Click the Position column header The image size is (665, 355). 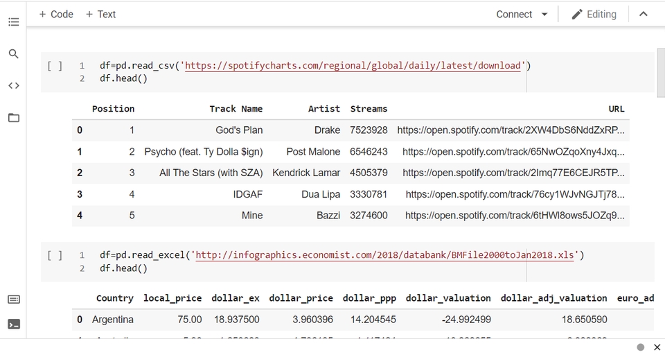(113, 109)
